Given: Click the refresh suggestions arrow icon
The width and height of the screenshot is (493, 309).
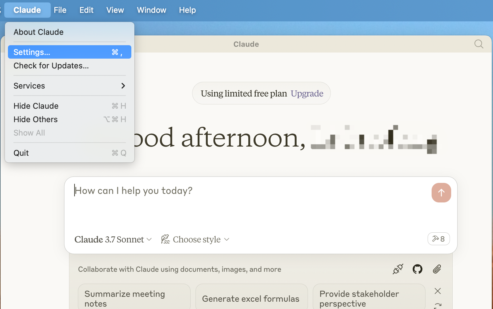Looking at the screenshot, I should coord(438,306).
